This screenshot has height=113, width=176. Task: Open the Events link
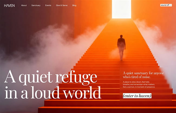pyautogui.click(x=48, y=5)
